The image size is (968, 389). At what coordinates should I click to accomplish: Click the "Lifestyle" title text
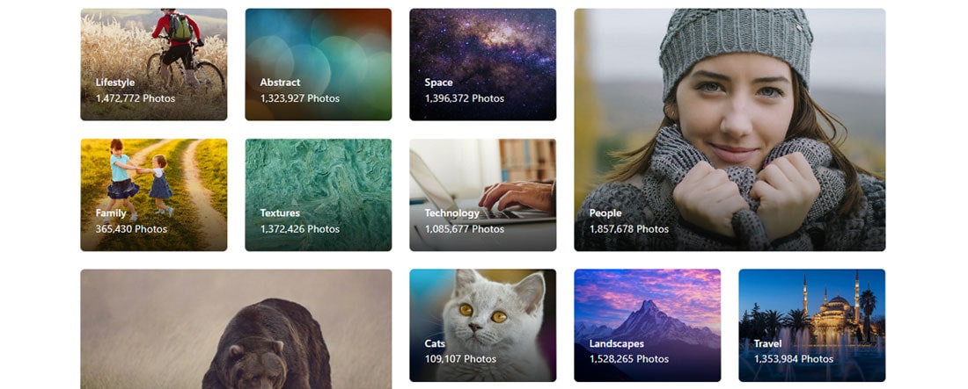pyautogui.click(x=115, y=83)
